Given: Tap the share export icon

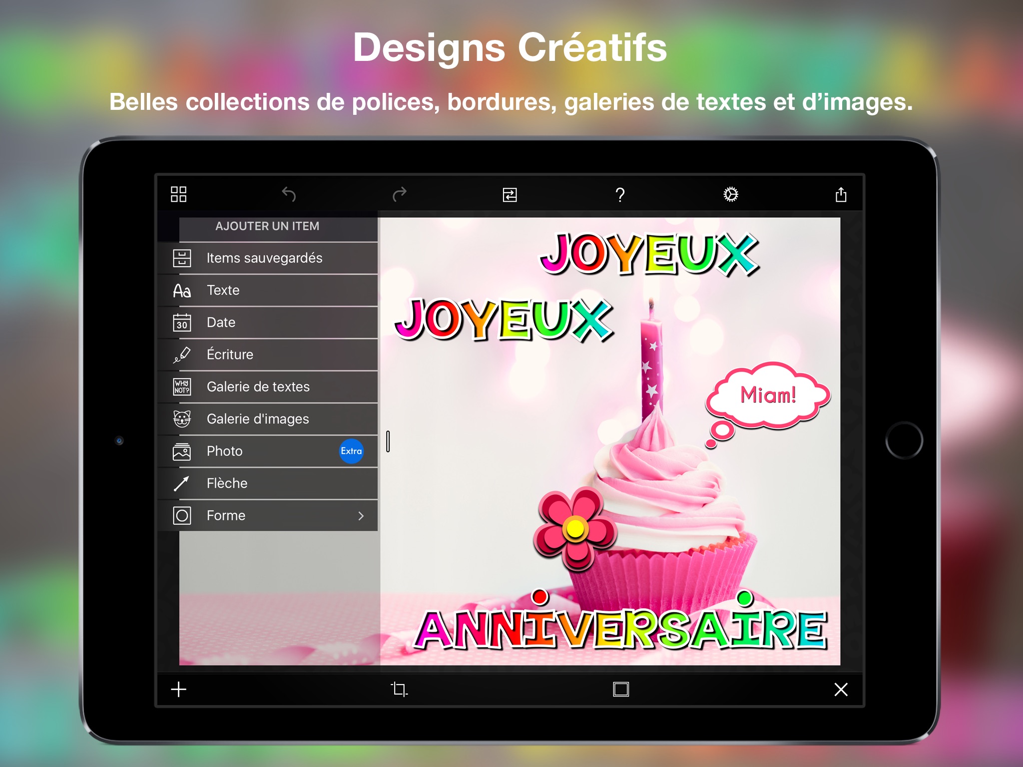Looking at the screenshot, I should pos(841,194).
